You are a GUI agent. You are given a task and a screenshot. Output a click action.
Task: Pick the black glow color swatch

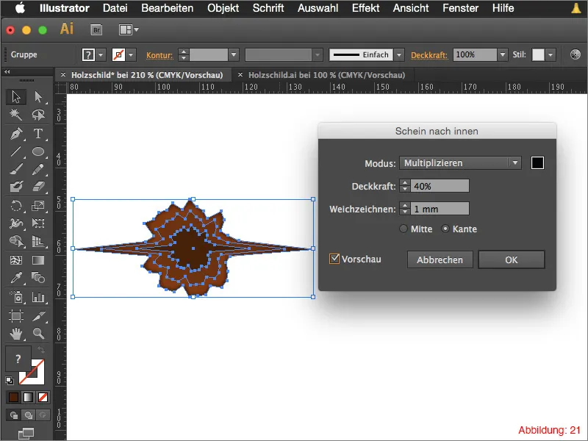coord(537,162)
